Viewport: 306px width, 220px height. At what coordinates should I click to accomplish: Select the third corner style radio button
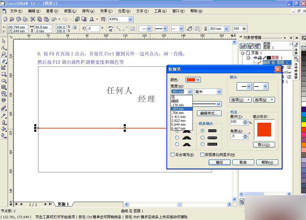[177, 144]
